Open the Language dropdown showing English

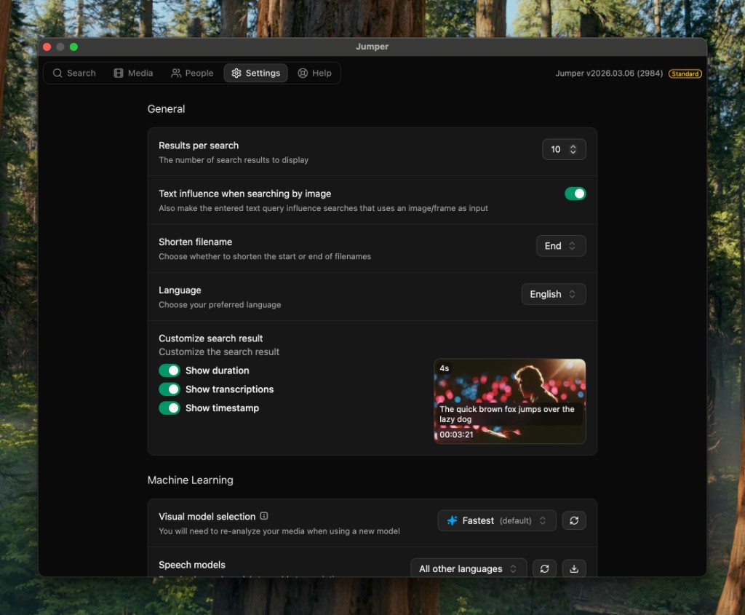click(553, 294)
